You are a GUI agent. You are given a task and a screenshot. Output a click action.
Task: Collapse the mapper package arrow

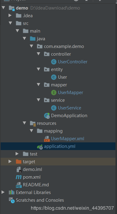click(38, 85)
